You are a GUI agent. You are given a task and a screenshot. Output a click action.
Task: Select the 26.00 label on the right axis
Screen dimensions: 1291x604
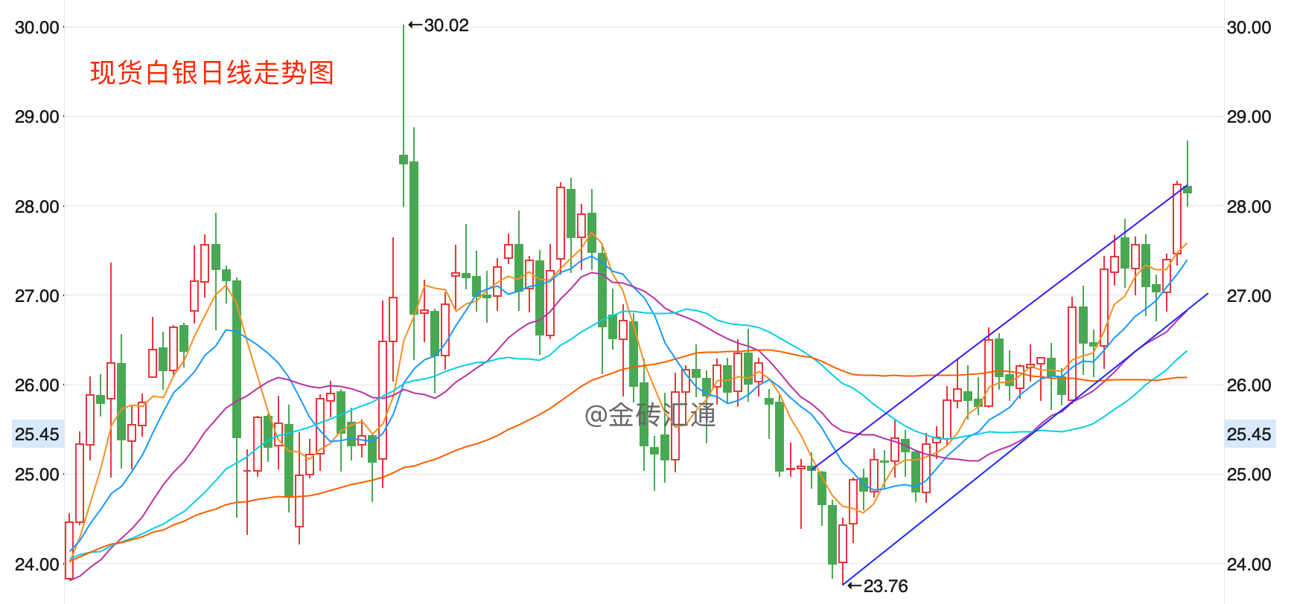[1249, 385]
